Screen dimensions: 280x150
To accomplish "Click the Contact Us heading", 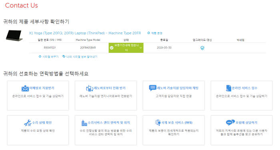I will (x=22, y=5).
